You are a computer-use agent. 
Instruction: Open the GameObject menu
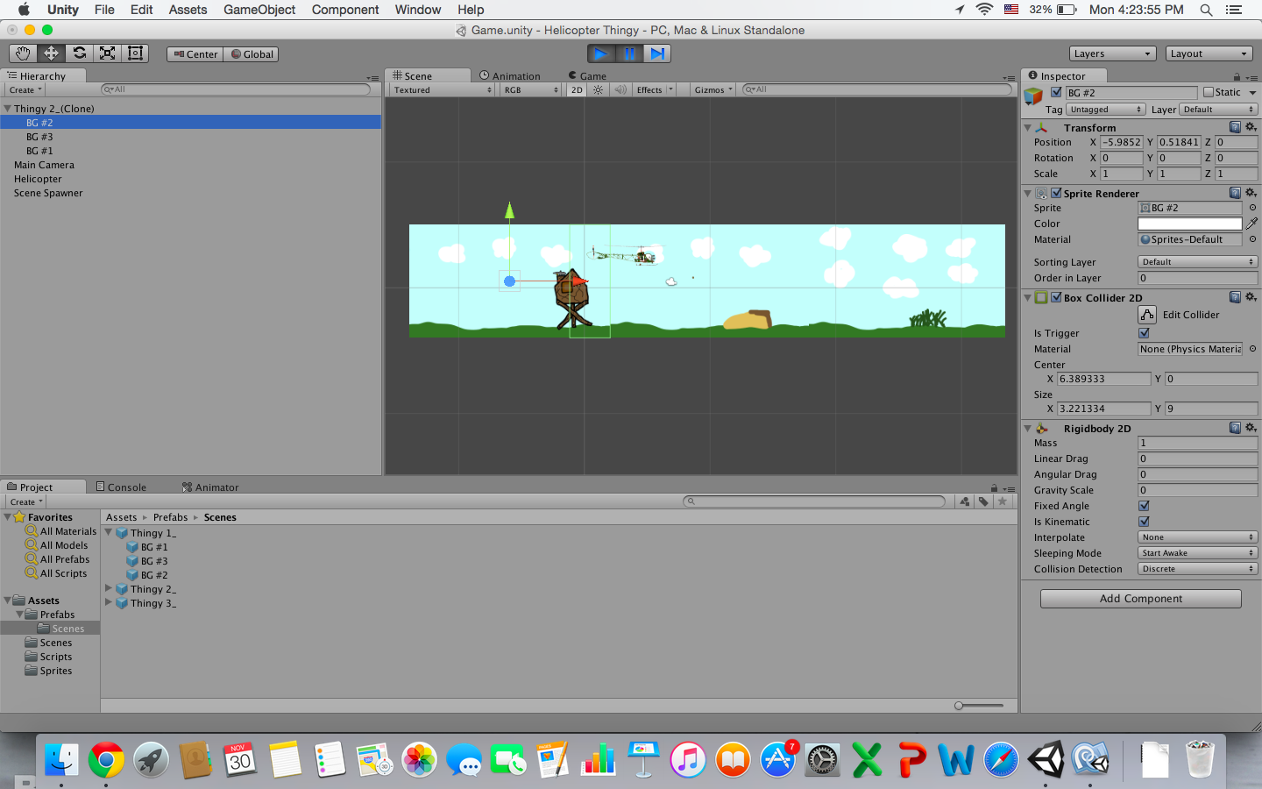coord(259,10)
